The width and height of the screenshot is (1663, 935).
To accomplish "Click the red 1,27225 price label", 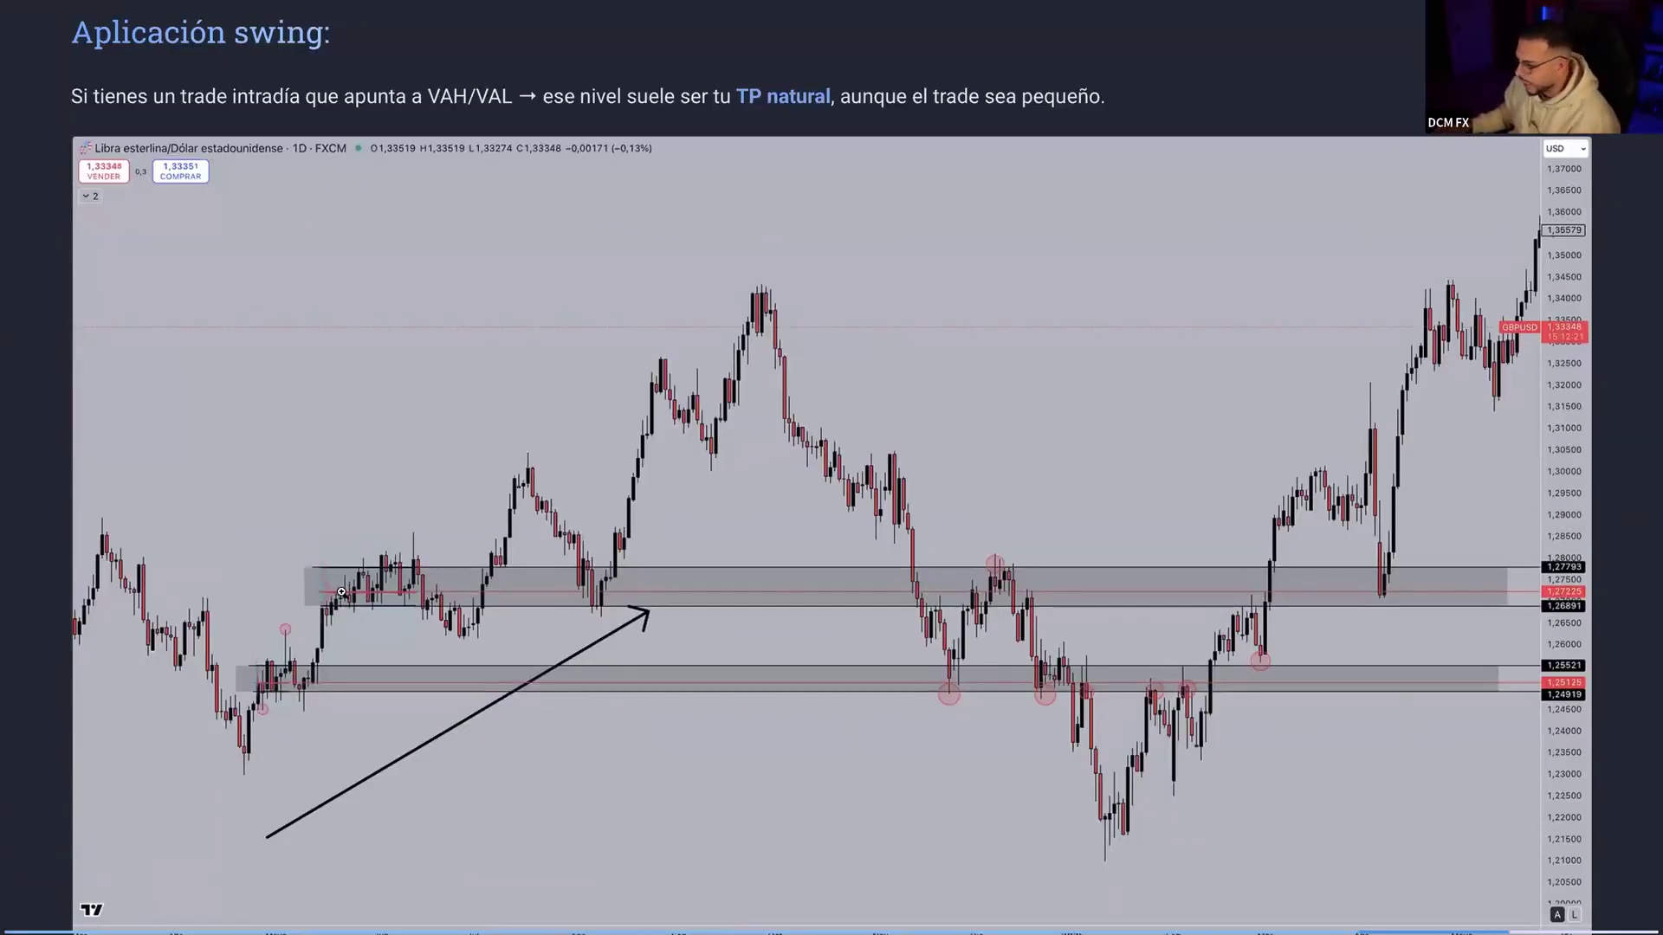I will point(1563,591).
